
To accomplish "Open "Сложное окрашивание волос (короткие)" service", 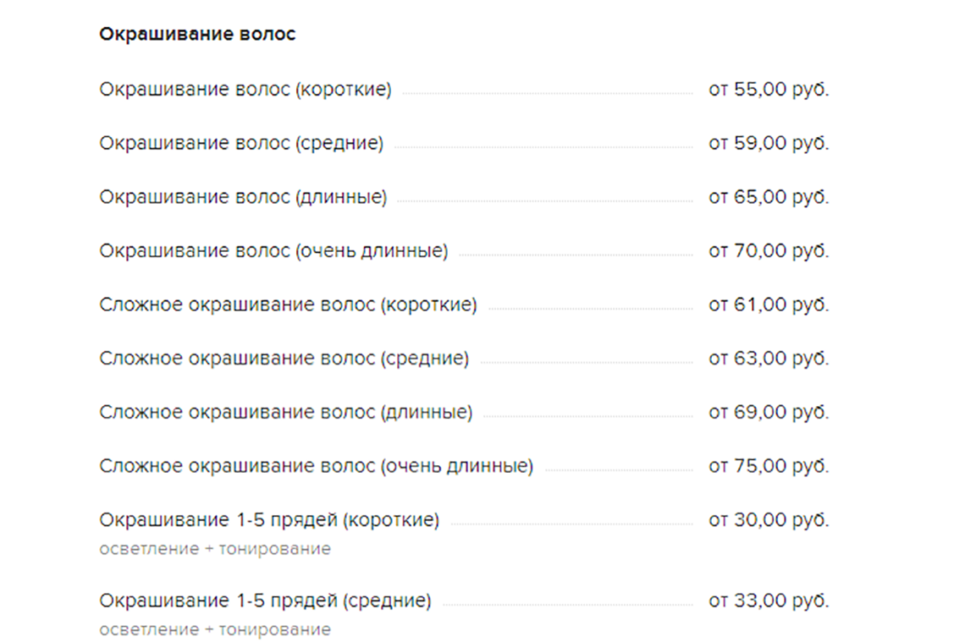I will point(288,305).
